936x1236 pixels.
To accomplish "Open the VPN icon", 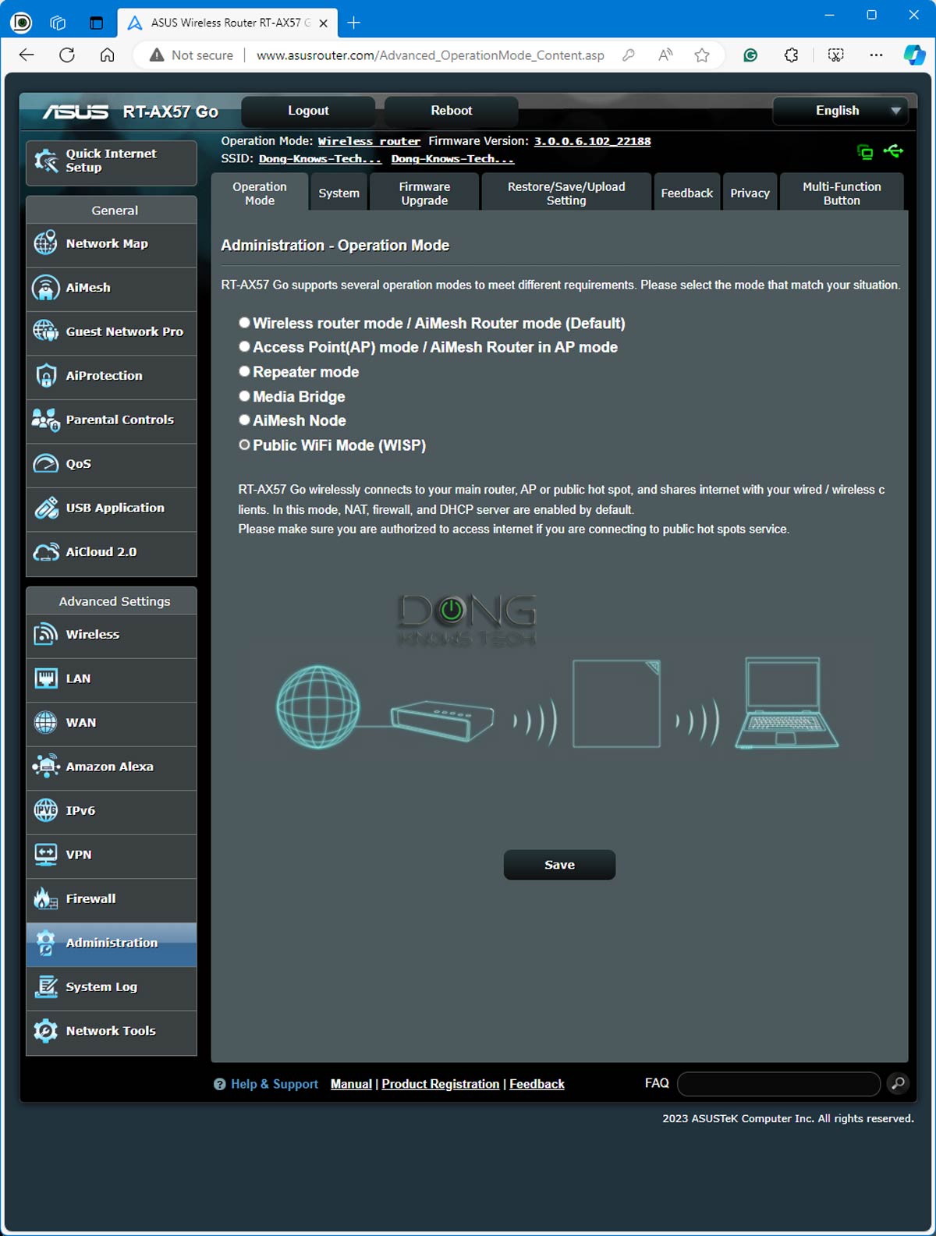I will click(45, 855).
